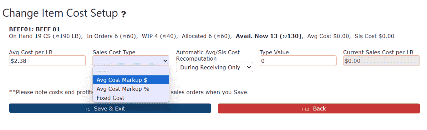Viewport: 427px width, 130px height.
Task: Click the Save & Exit button
Action: click(x=110, y=108)
